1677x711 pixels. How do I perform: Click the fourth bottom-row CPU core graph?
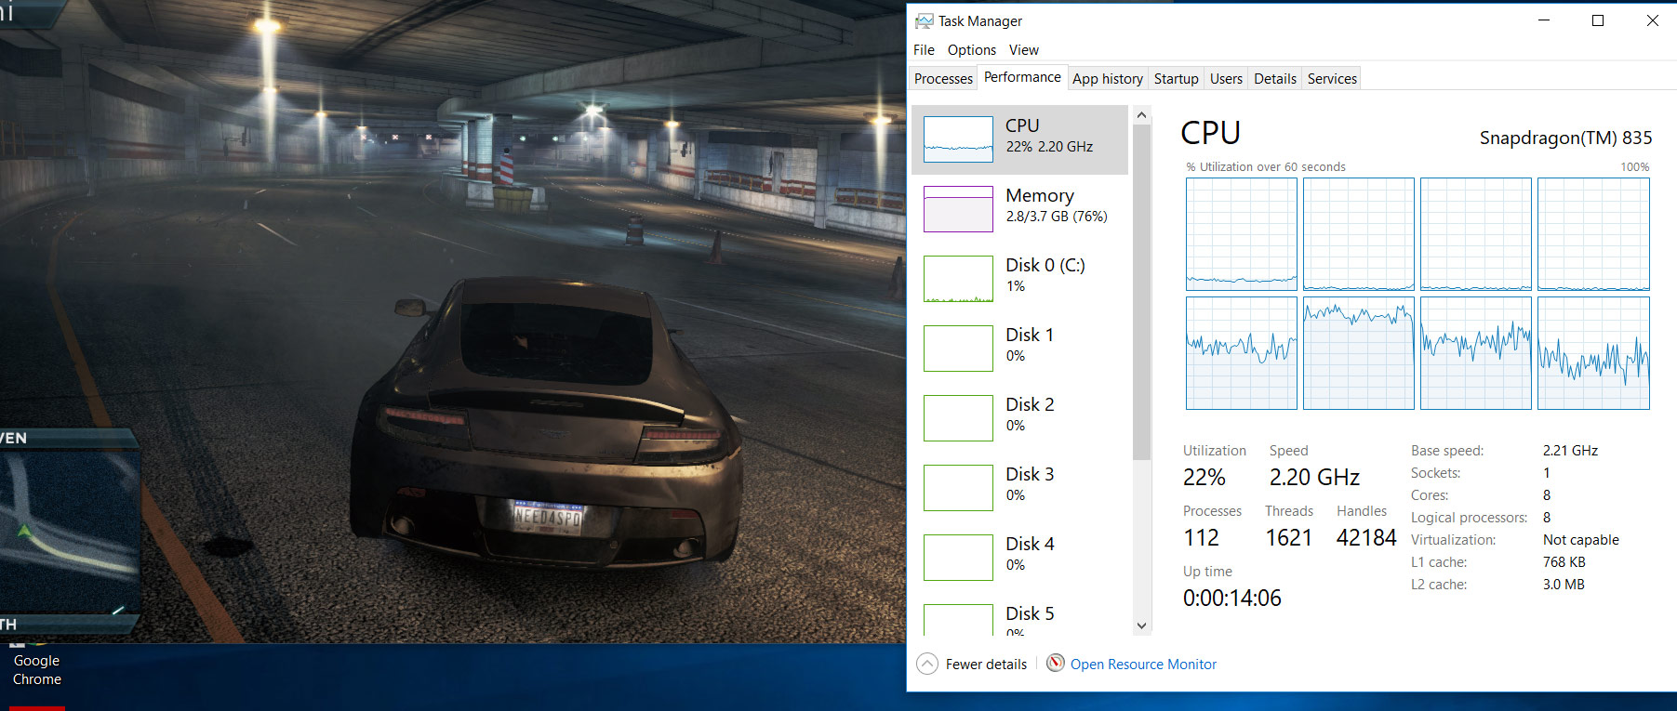pos(1593,353)
